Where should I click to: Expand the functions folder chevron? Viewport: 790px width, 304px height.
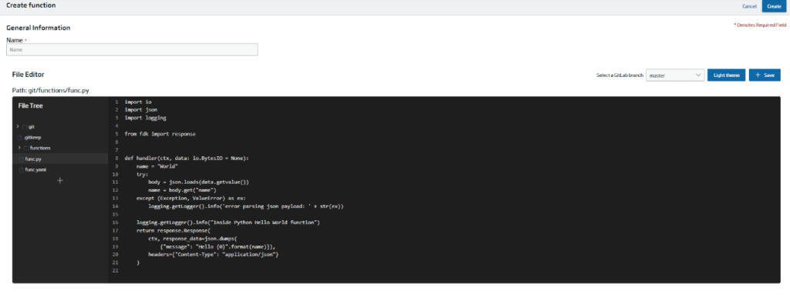pyautogui.click(x=19, y=148)
